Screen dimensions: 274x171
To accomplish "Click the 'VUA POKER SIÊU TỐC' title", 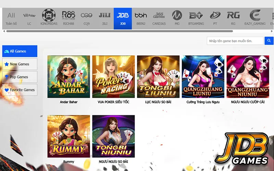I will 113,102.
